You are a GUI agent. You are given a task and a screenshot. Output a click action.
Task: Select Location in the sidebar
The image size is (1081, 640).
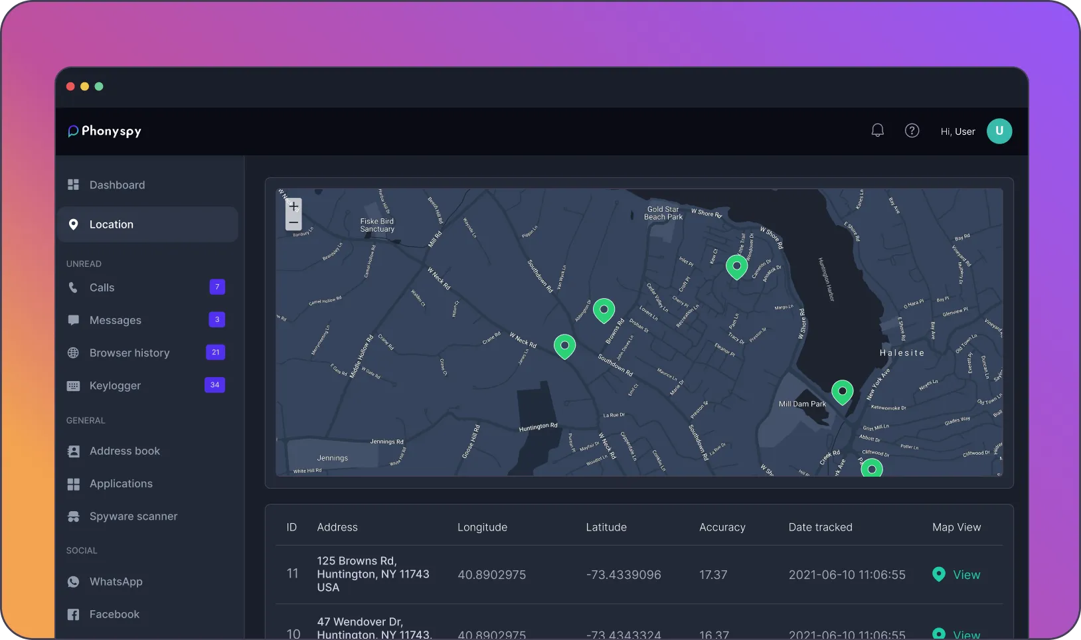(x=112, y=224)
